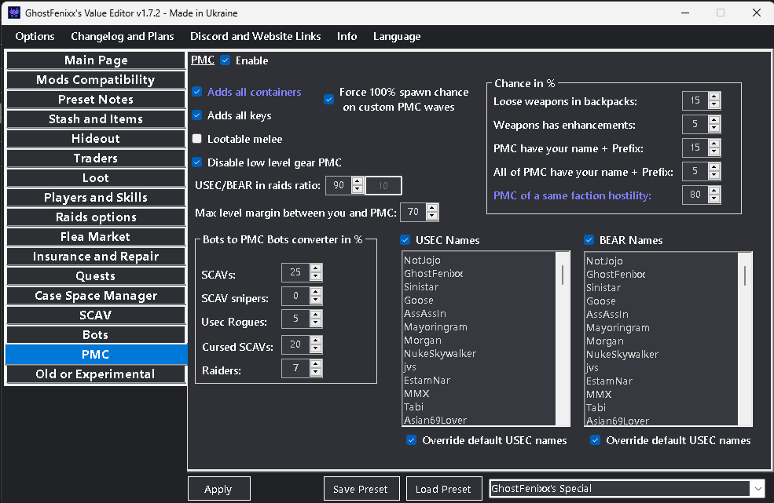This screenshot has height=503, width=774.
Task: Click the Save Preset button
Action: click(361, 489)
